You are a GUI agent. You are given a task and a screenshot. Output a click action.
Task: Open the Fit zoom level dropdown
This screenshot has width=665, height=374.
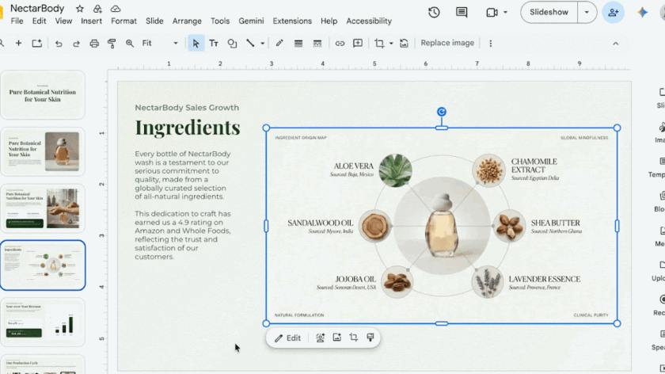tap(159, 44)
